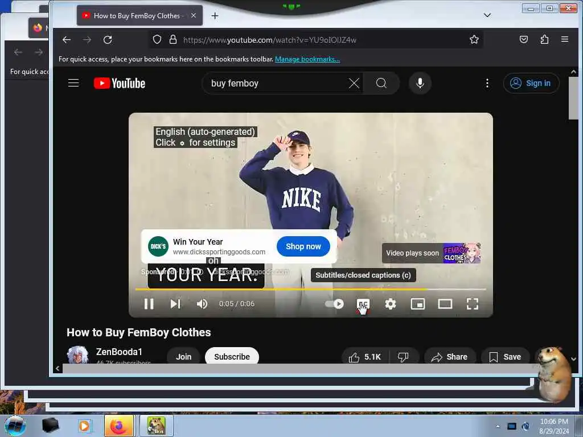Click scroll left arrow on horizontal scrollbar

[x=58, y=368]
